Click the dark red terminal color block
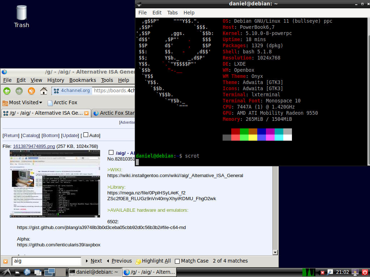Screen dimensions: 370x277 236,131
